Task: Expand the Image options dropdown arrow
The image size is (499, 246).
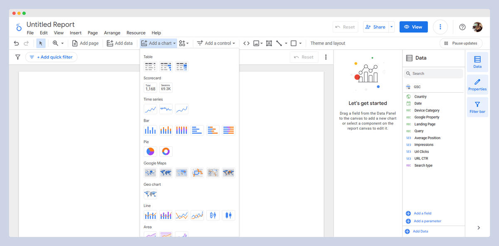Action: tap(262, 43)
